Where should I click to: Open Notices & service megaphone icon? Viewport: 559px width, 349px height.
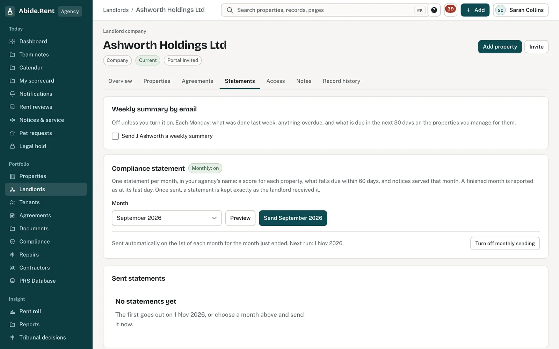(x=12, y=120)
